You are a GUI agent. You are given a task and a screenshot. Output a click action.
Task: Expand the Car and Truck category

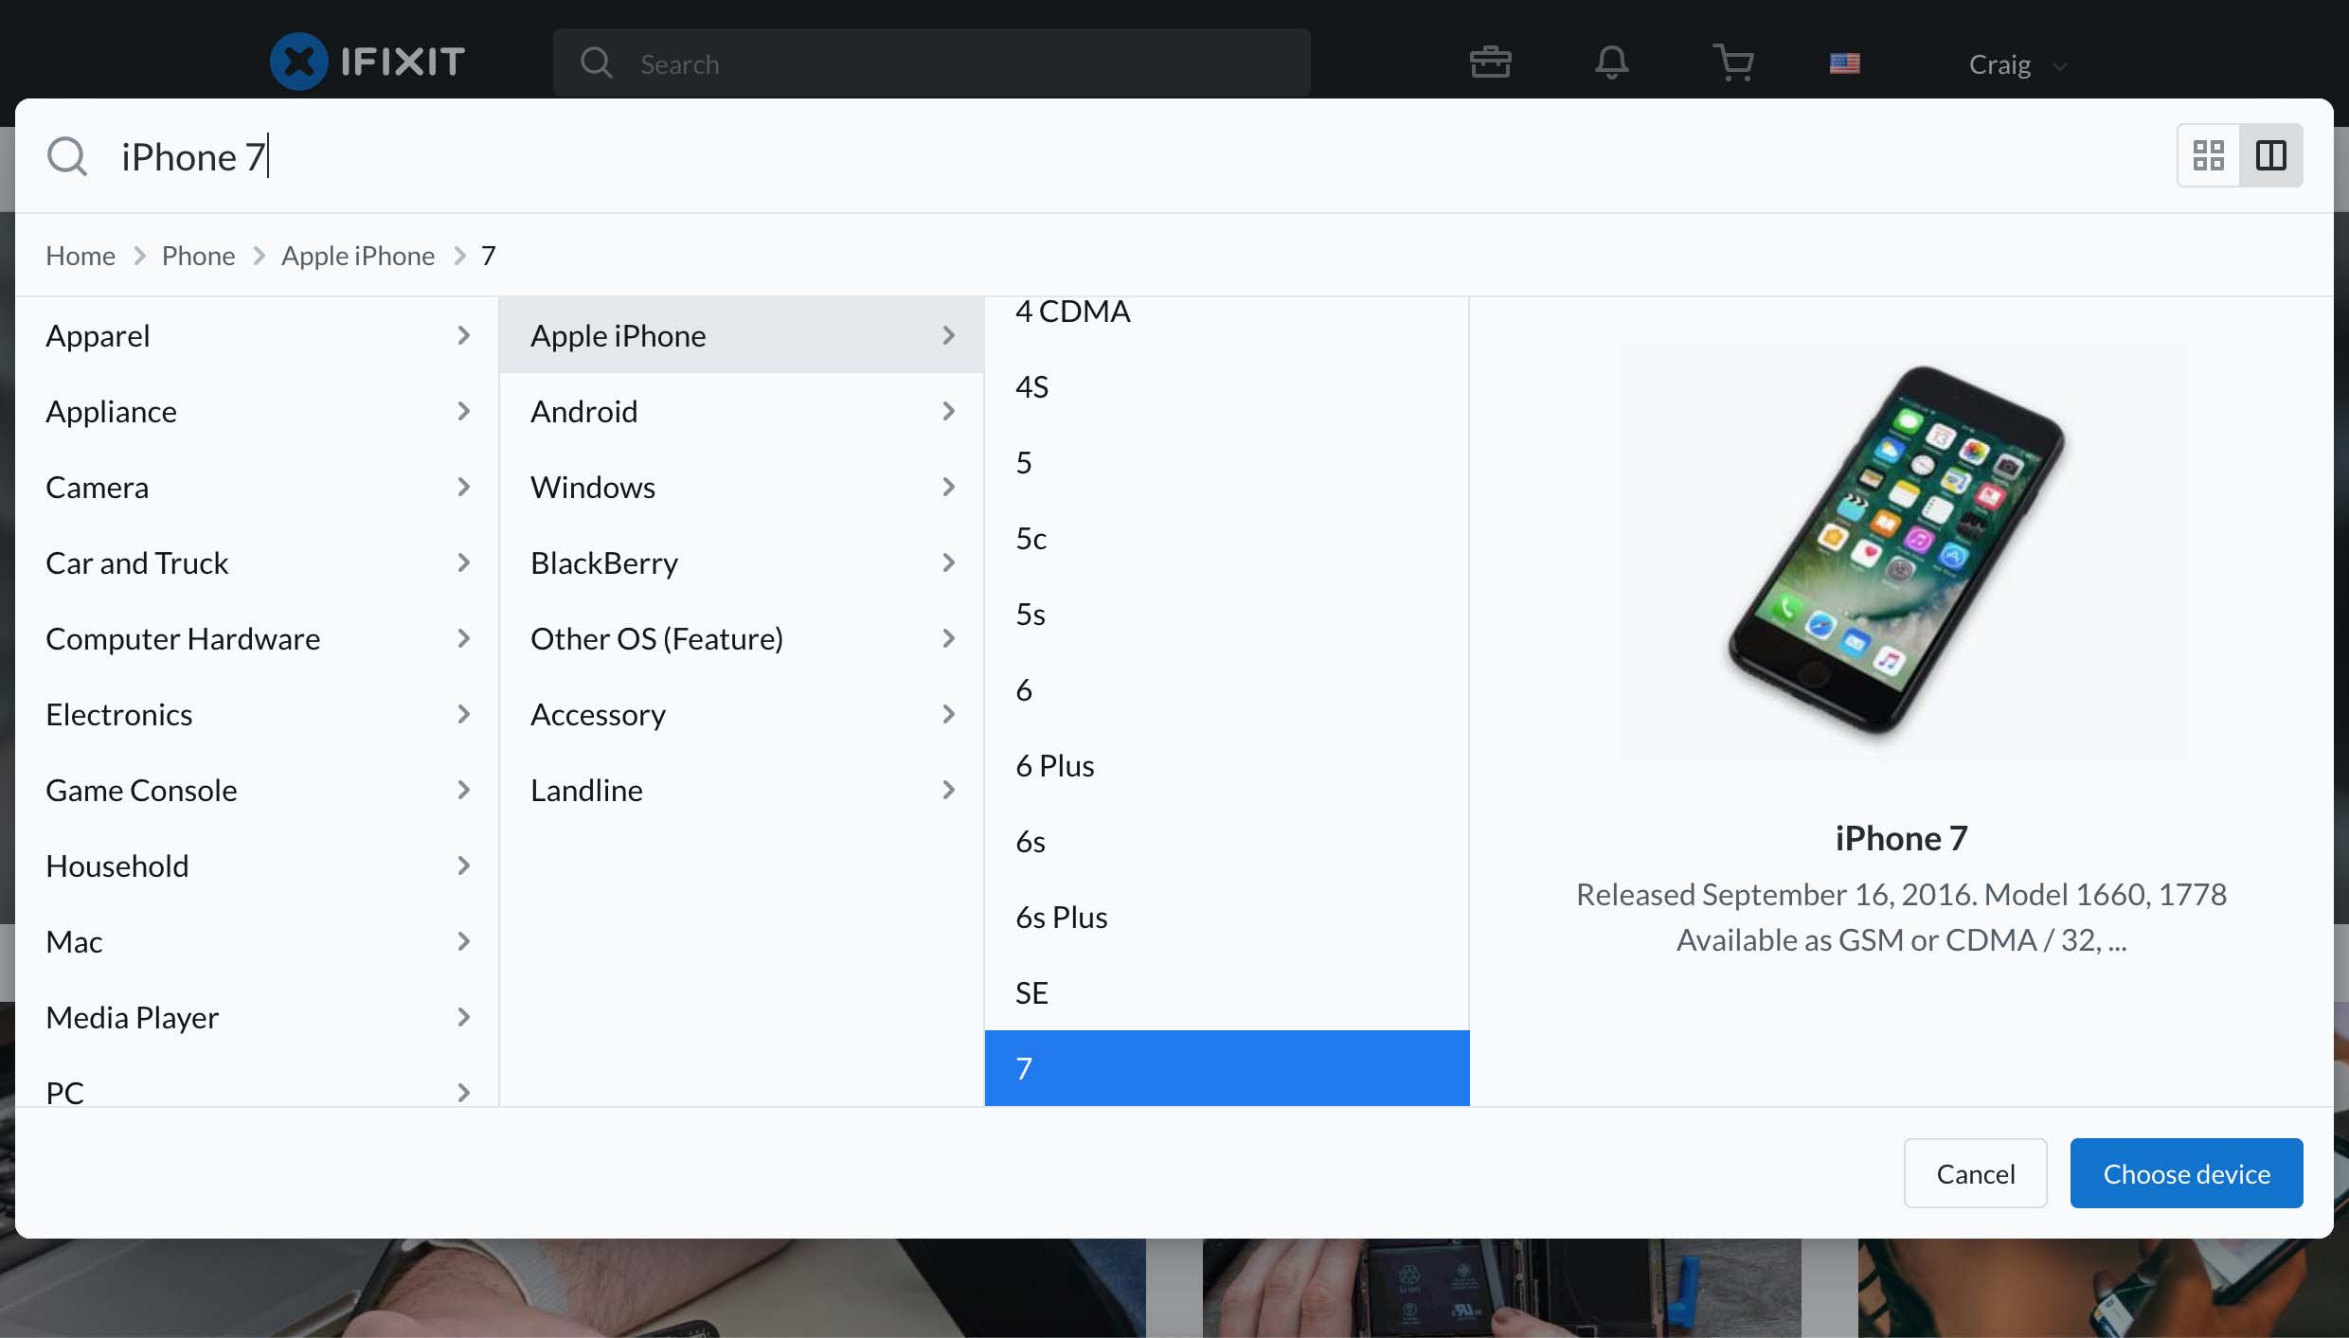(258, 562)
